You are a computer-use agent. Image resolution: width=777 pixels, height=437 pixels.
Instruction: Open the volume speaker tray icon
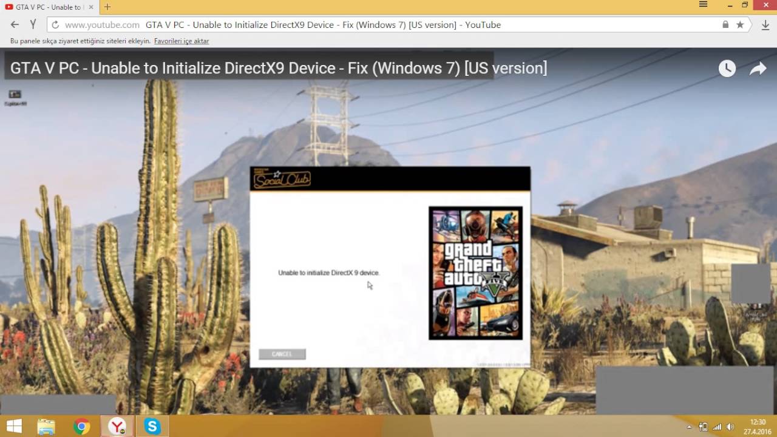pyautogui.click(x=730, y=427)
